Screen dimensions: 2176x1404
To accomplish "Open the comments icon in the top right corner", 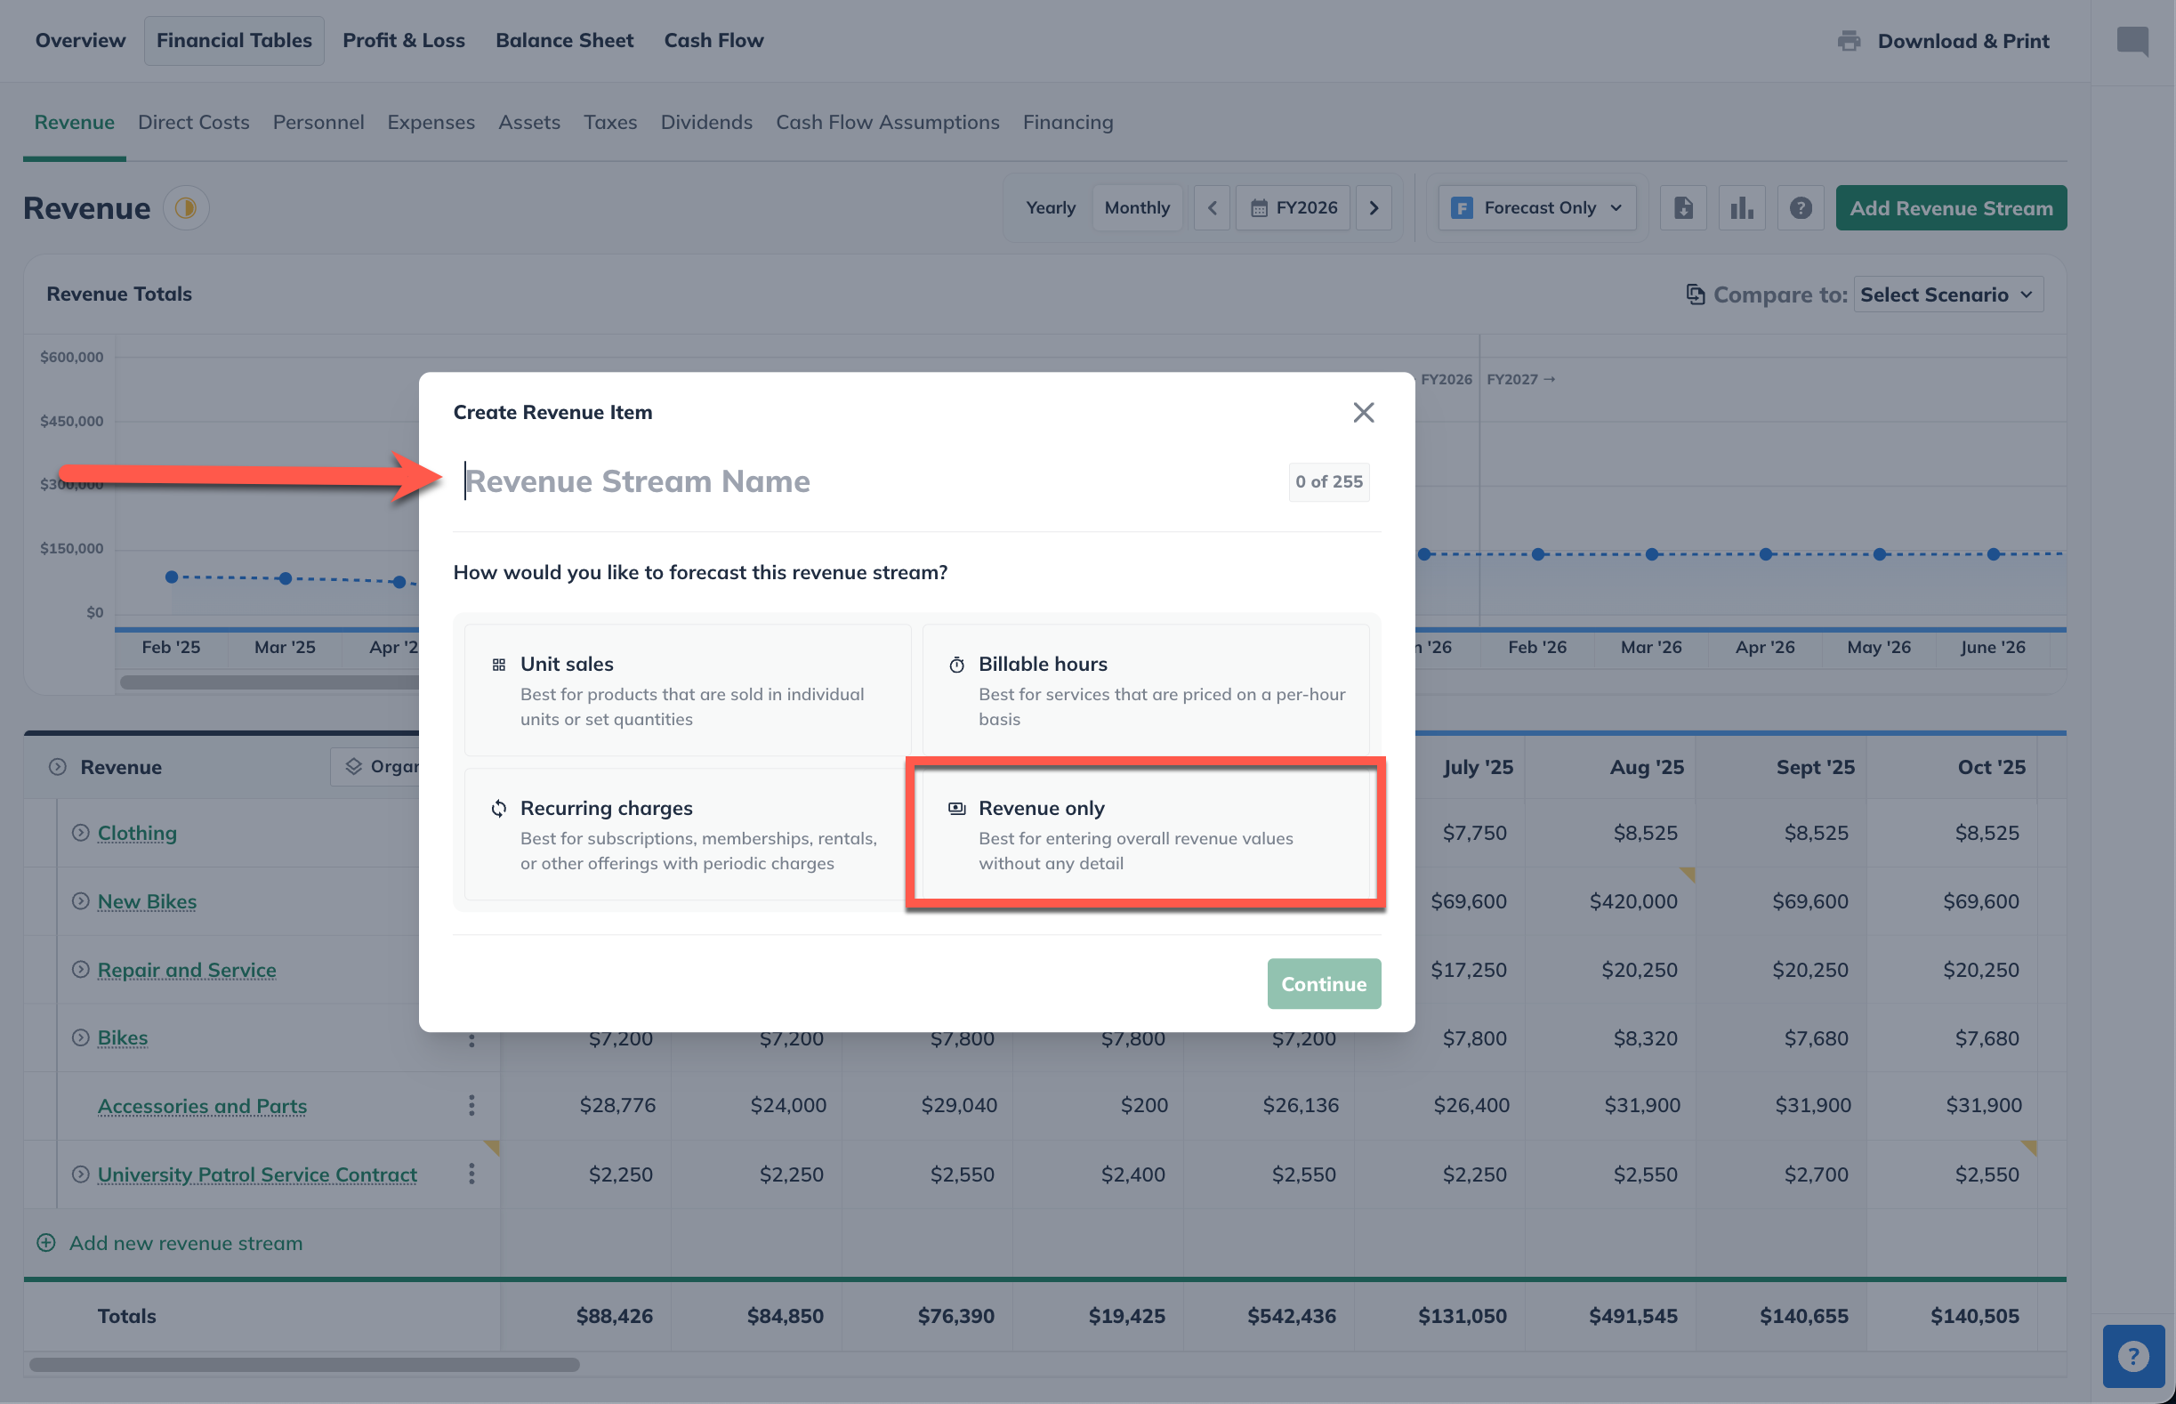I will [2133, 40].
